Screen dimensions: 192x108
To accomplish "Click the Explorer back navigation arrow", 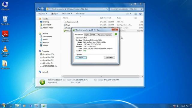I will pos(38,9).
